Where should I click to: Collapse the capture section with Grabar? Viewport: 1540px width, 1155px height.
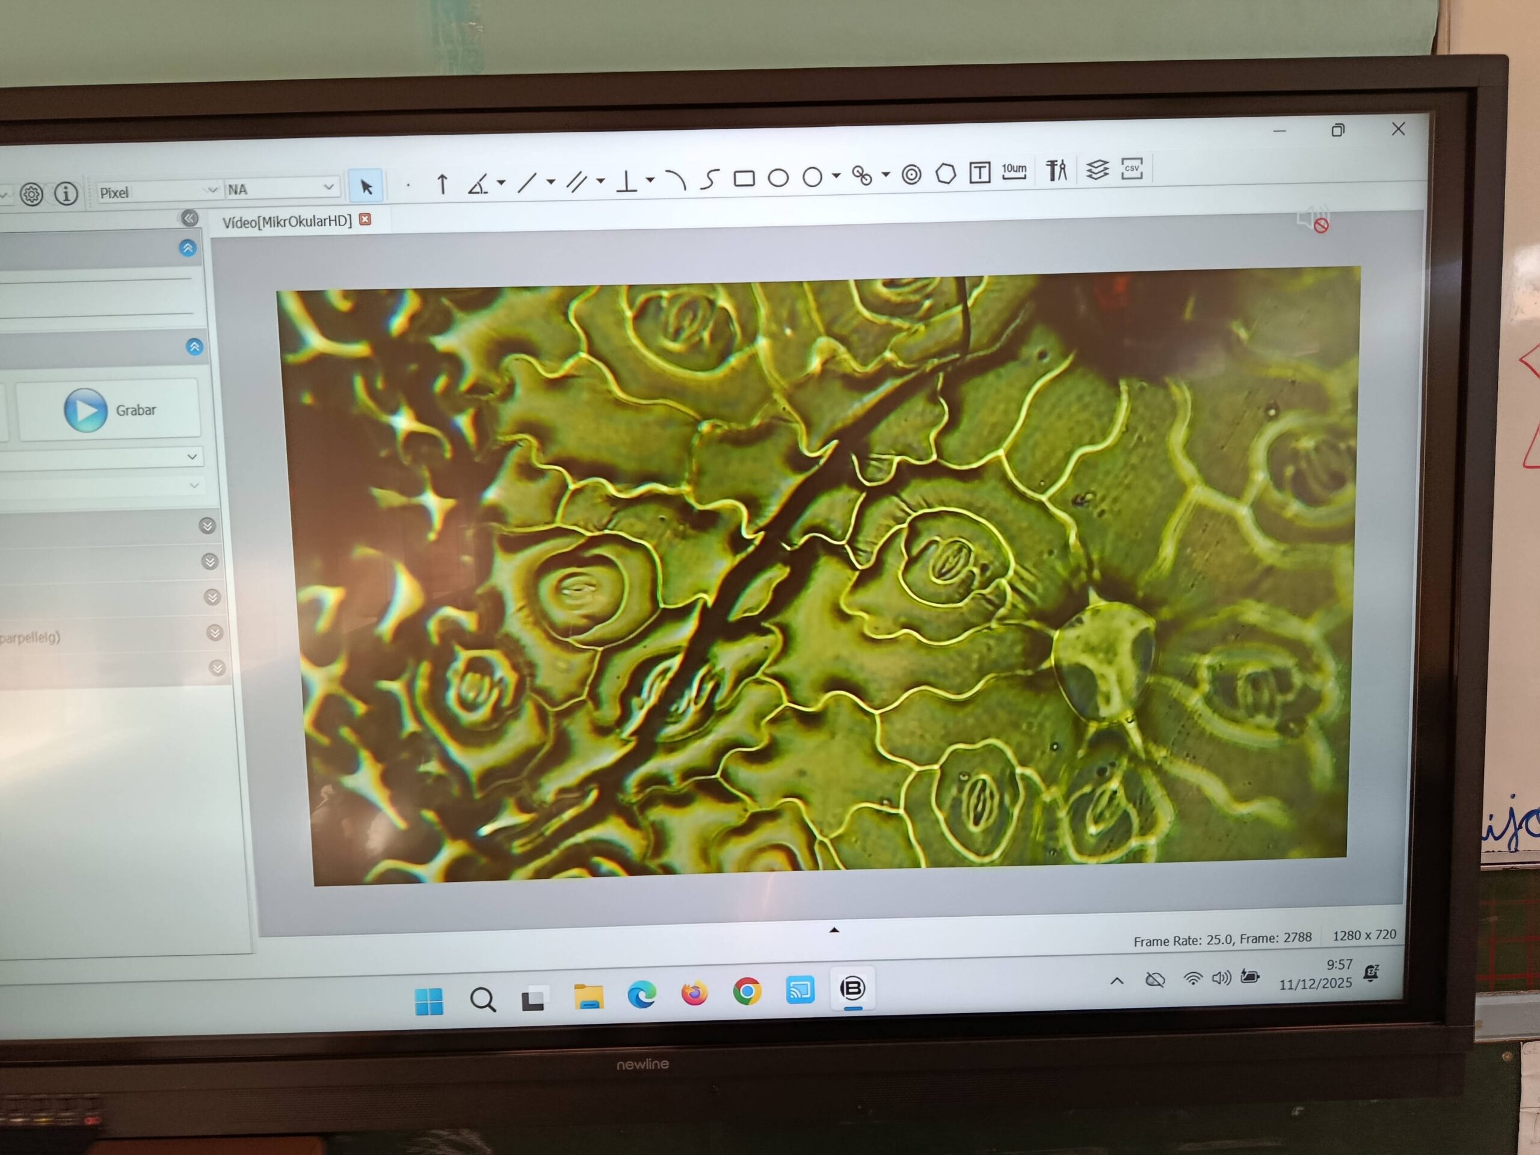(x=194, y=346)
